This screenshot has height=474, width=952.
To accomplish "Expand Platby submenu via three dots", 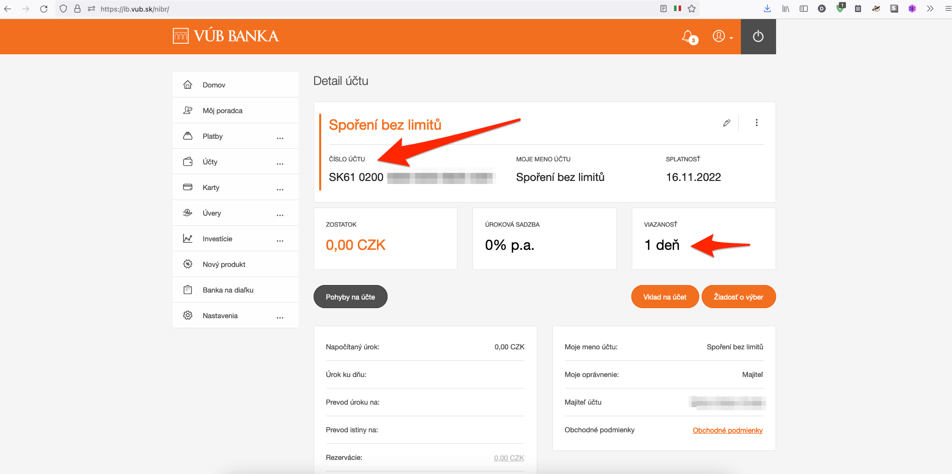I will [280, 138].
